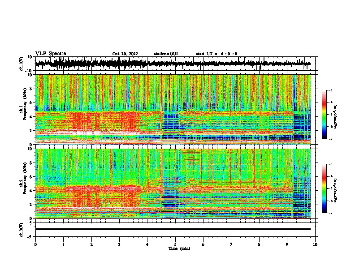Click the "ch.1(V)" axis label

[22, 64]
